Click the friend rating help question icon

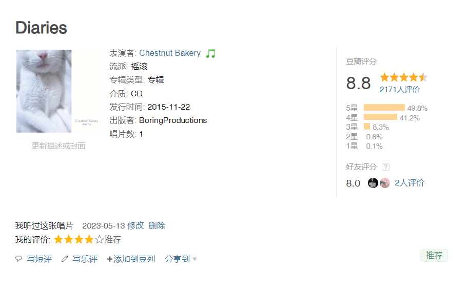(x=386, y=167)
